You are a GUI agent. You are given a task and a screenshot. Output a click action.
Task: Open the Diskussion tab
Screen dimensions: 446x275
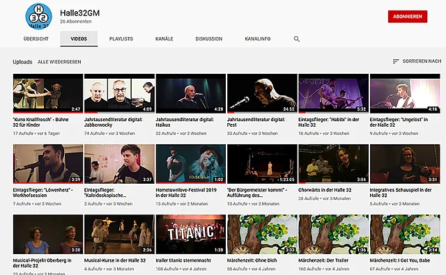coord(209,39)
